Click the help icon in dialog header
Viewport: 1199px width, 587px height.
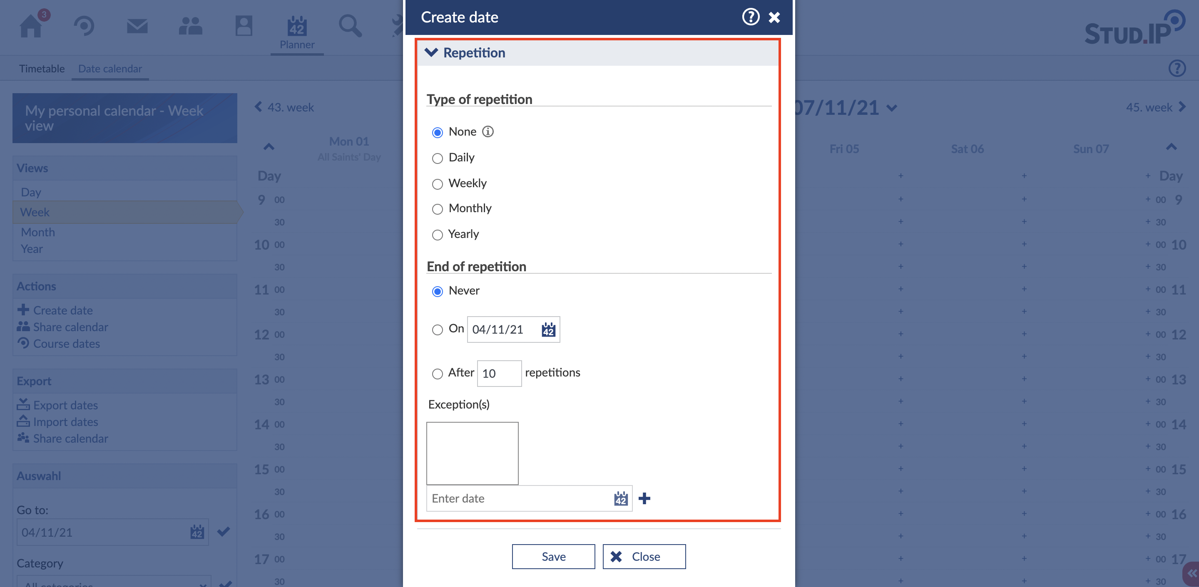750,17
